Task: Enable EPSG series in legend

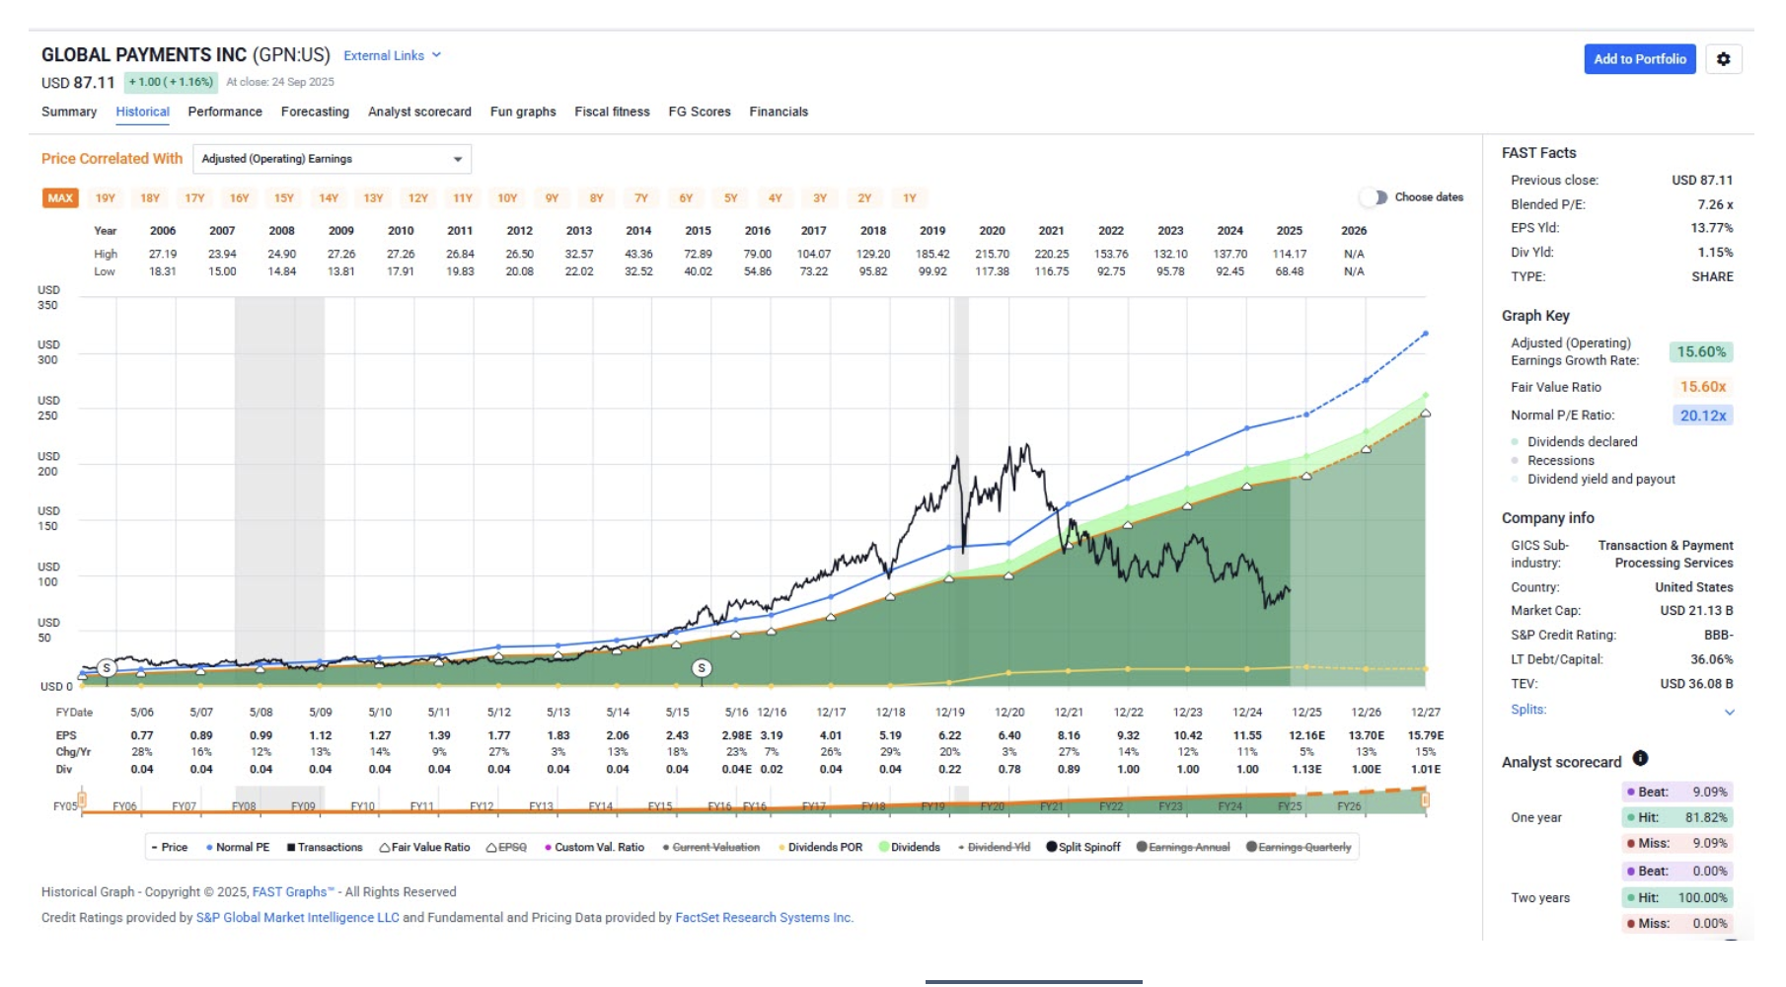Action: (506, 847)
